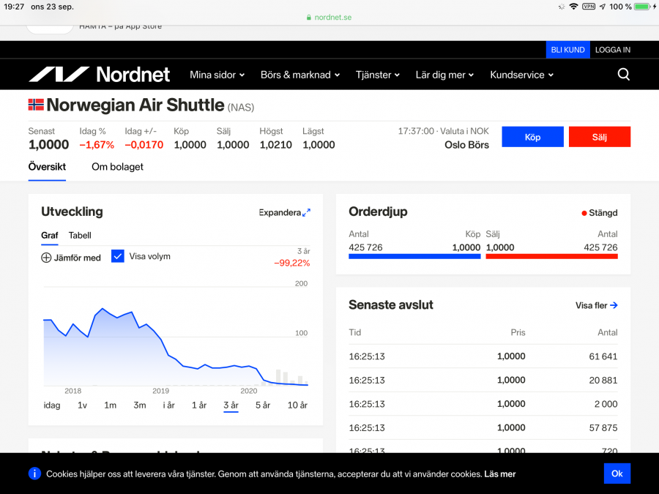
Task: Click the search magnifier icon
Action: (x=623, y=75)
